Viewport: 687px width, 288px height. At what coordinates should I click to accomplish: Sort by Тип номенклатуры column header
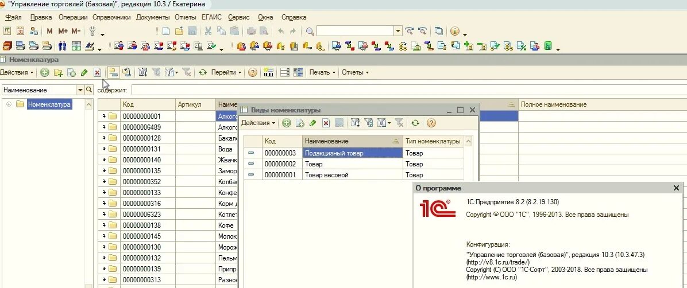[433, 141]
